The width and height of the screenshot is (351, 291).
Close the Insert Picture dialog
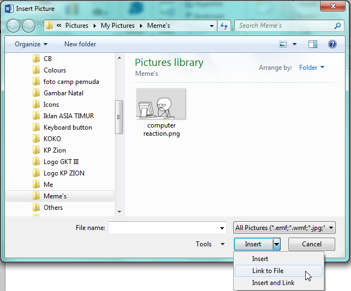point(333,6)
